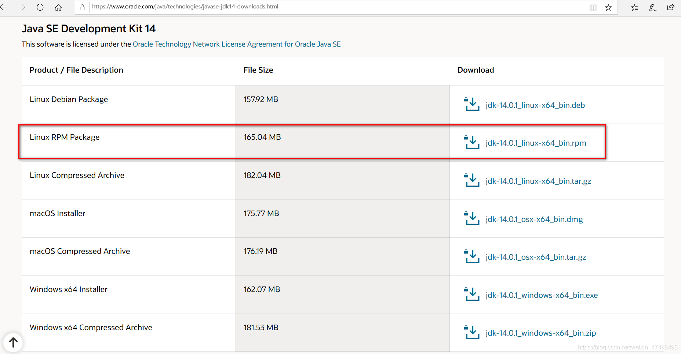This screenshot has height=354, width=681.
Task: Open the favorites hub icon
Action: tap(635, 7)
